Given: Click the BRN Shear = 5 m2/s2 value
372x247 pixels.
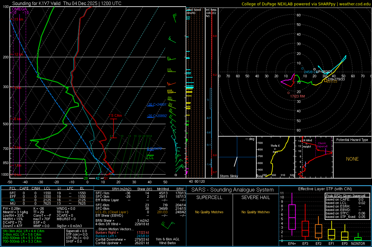Looking at the screenshot, I should [x=122, y=221].
